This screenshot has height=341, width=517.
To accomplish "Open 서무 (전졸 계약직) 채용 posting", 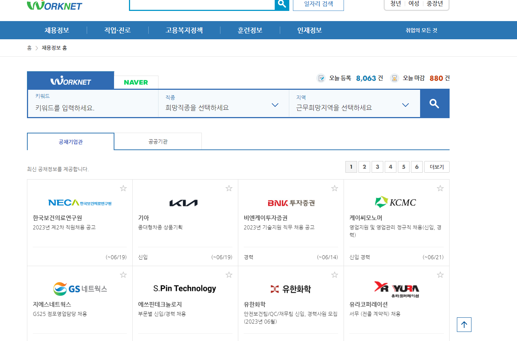I will 375,314.
